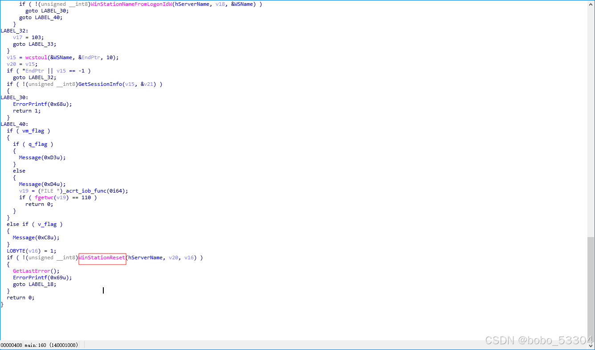Click the 'v17 = 103;' assignment
This screenshot has width=595, height=350.
(x=29, y=37)
